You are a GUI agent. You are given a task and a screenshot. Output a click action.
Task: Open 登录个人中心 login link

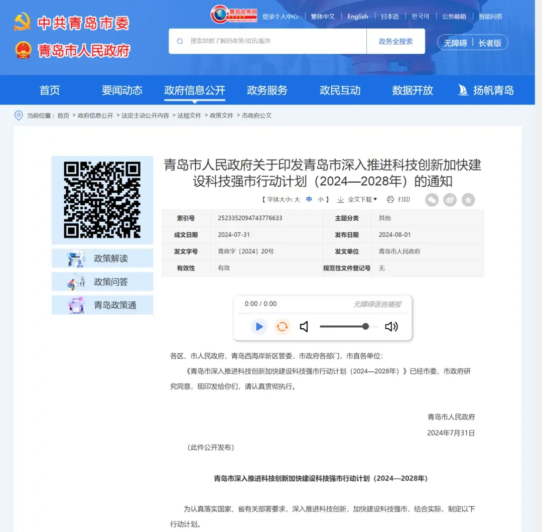279,17
